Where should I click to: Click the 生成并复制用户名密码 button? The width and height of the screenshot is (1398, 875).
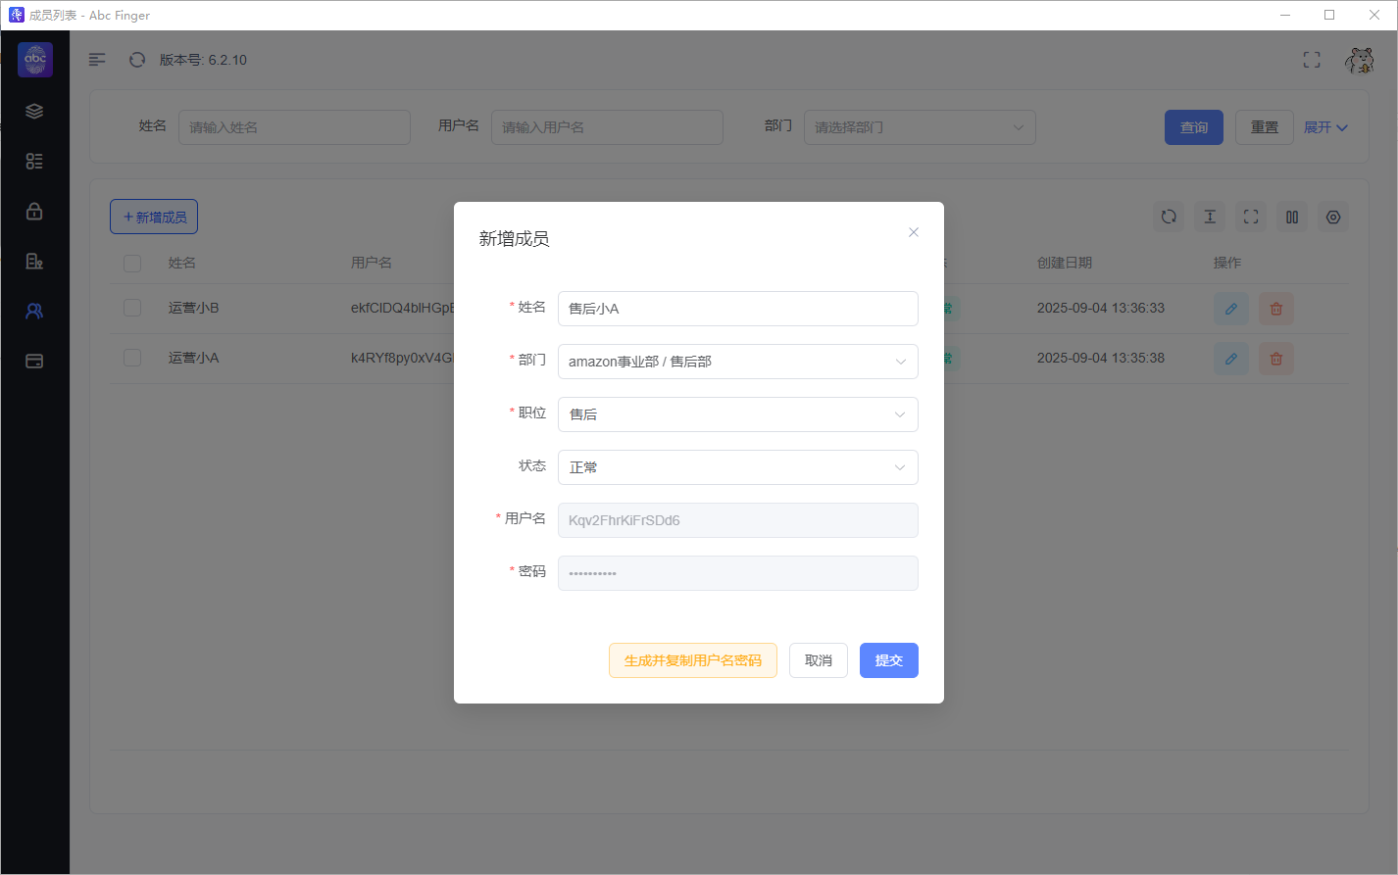tap(693, 660)
